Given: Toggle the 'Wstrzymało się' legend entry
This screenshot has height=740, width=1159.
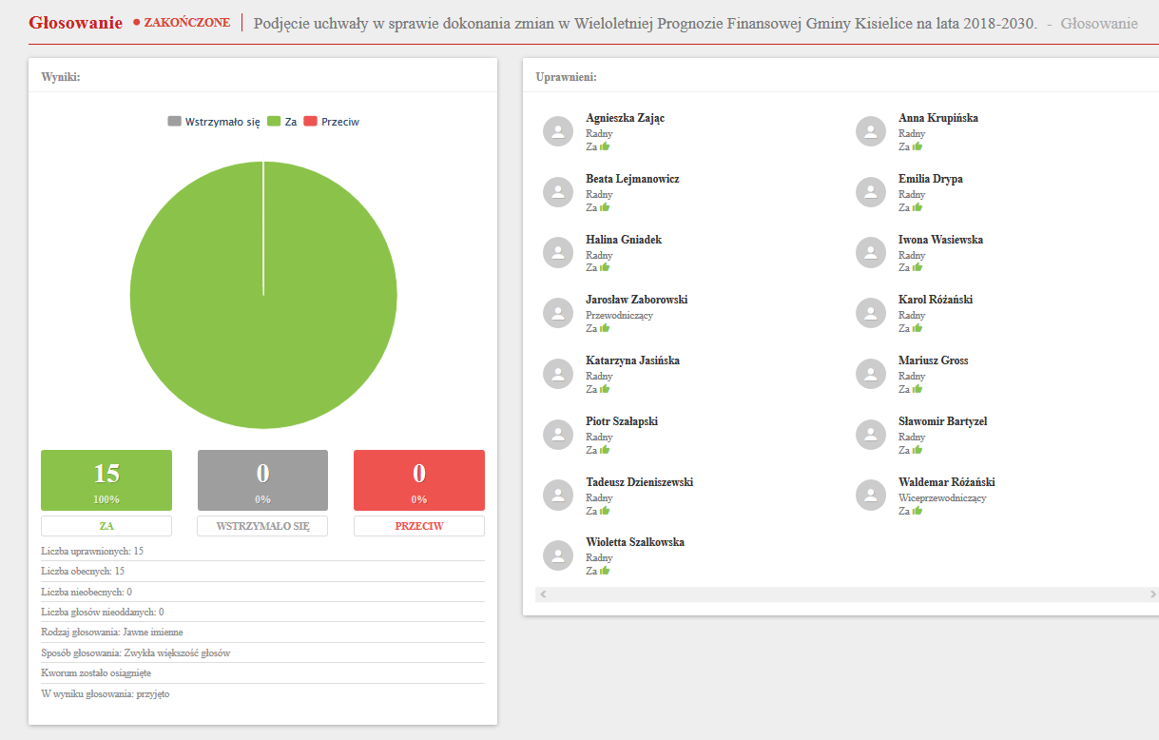Looking at the screenshot, I should [x=214, y=122].
